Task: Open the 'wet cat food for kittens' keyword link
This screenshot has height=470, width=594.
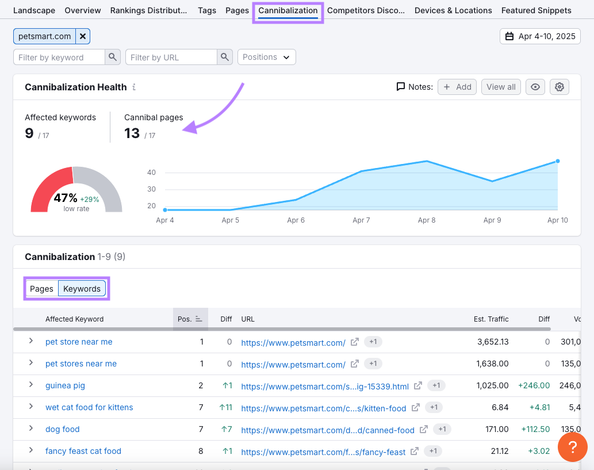Action: coord(89,407)
